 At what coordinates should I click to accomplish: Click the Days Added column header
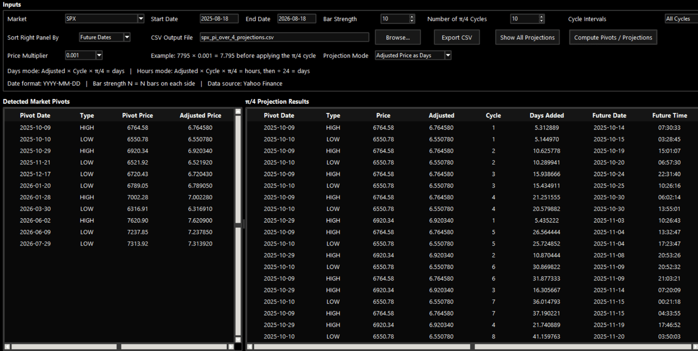547,115
